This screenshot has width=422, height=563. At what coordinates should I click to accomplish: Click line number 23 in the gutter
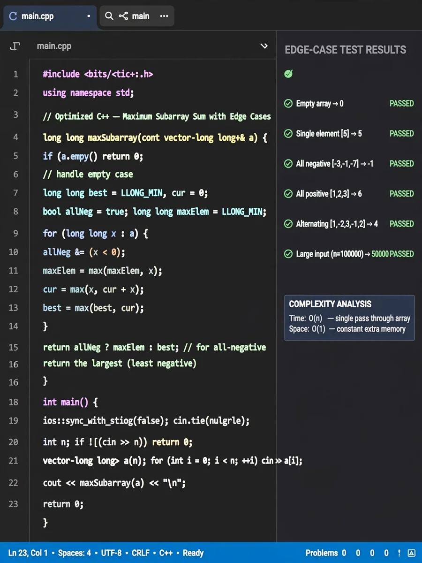[14, 504]
